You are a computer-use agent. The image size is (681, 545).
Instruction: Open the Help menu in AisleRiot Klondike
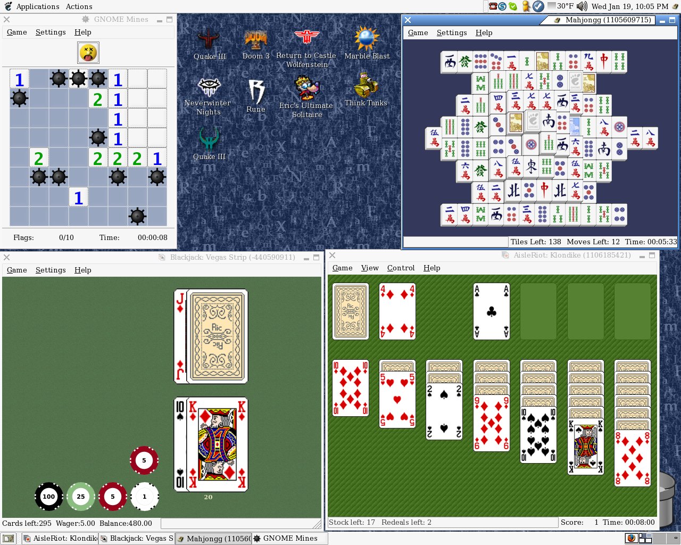point(431,268)
